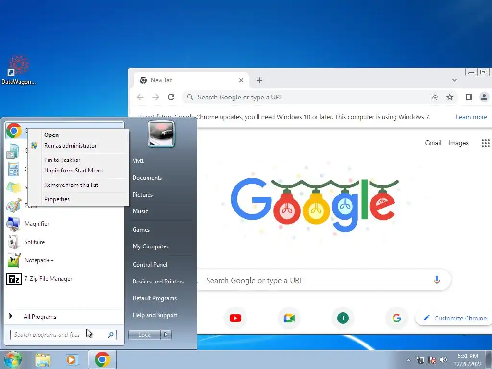The width and height of the screenshot is (492, 369).
Task: Click Chrome taskbar button
Action: 102,359
